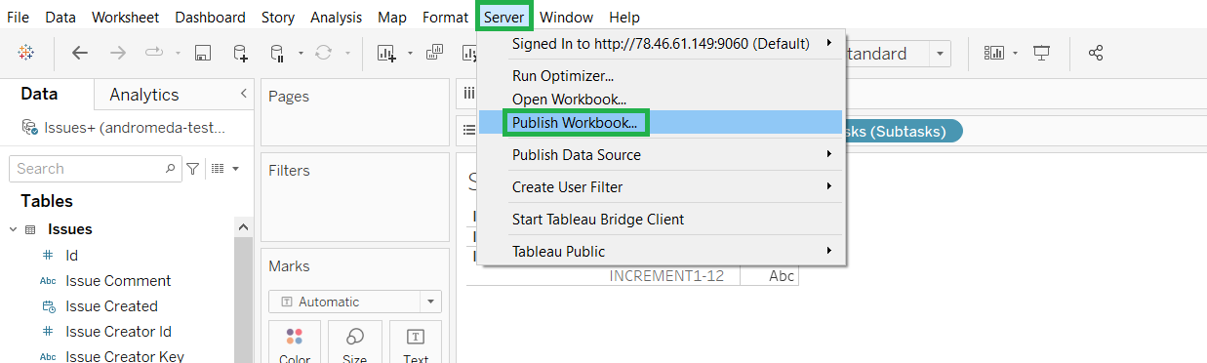Open the Data menu
Screen dimensions: 1207x363
point(60,18)
